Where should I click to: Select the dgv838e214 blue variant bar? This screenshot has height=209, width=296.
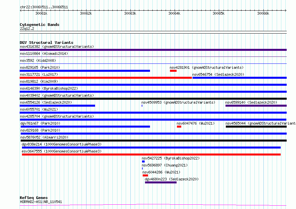(x=151, y=148)
